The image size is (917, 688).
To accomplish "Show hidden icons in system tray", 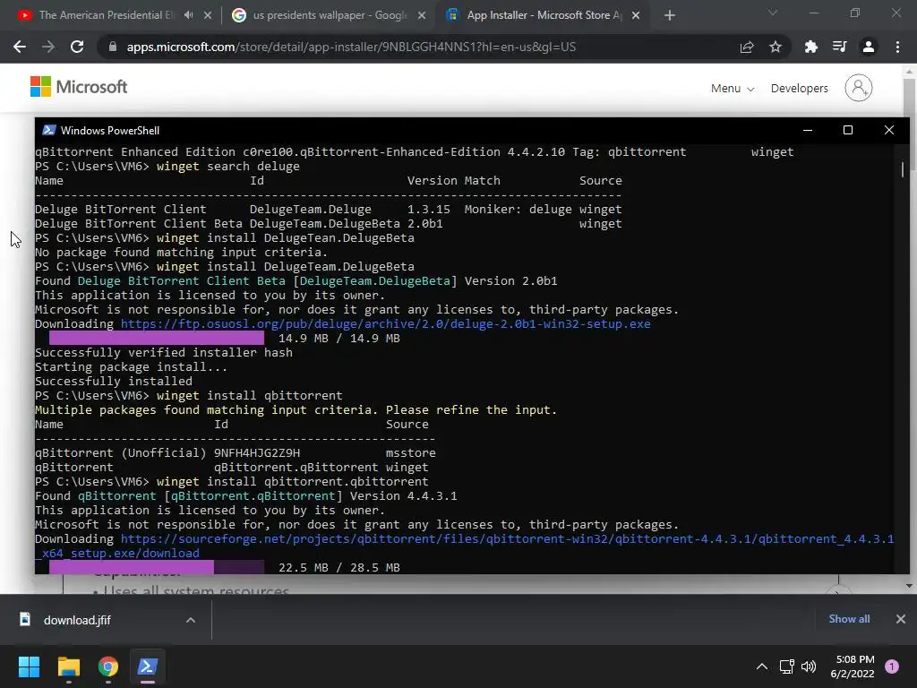I will 762,666.
